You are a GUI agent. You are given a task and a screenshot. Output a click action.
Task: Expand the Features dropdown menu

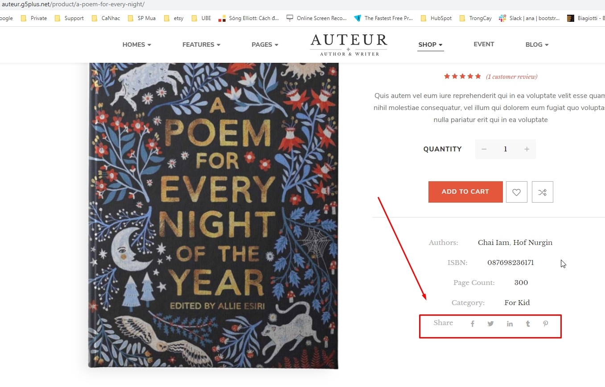(x=201, y=45)
